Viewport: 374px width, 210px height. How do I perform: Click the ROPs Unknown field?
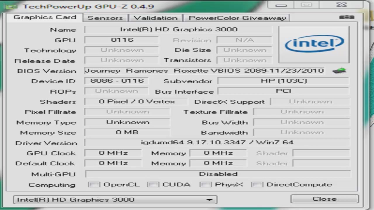coord(117,91)
